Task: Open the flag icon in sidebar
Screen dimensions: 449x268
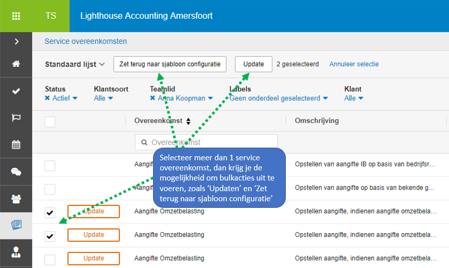Action: (16, 118)
